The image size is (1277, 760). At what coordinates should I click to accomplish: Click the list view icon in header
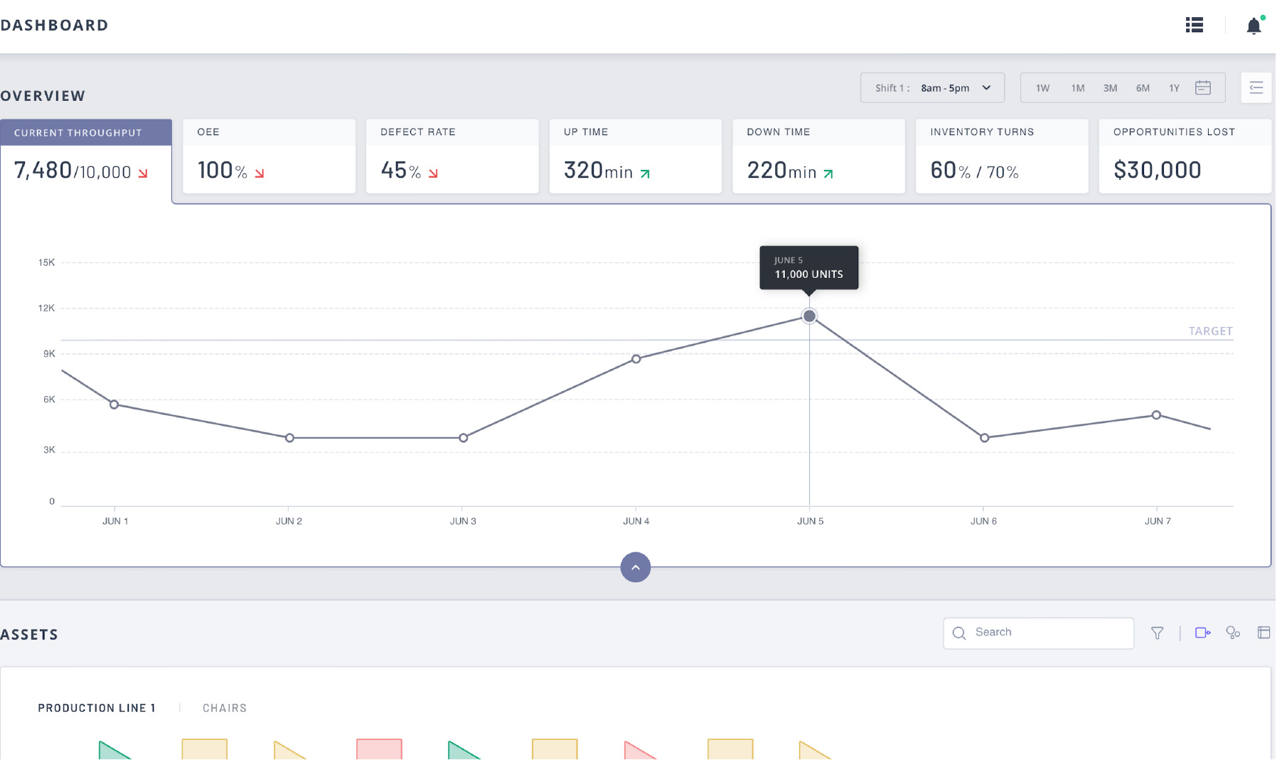click(1193, 25)
